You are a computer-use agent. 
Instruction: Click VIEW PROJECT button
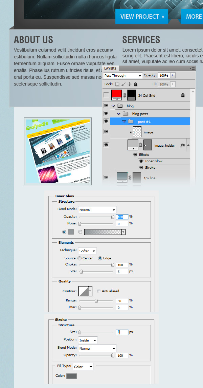141,17
